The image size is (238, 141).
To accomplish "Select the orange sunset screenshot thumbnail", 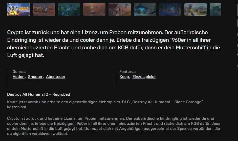I will coord(94,9).
